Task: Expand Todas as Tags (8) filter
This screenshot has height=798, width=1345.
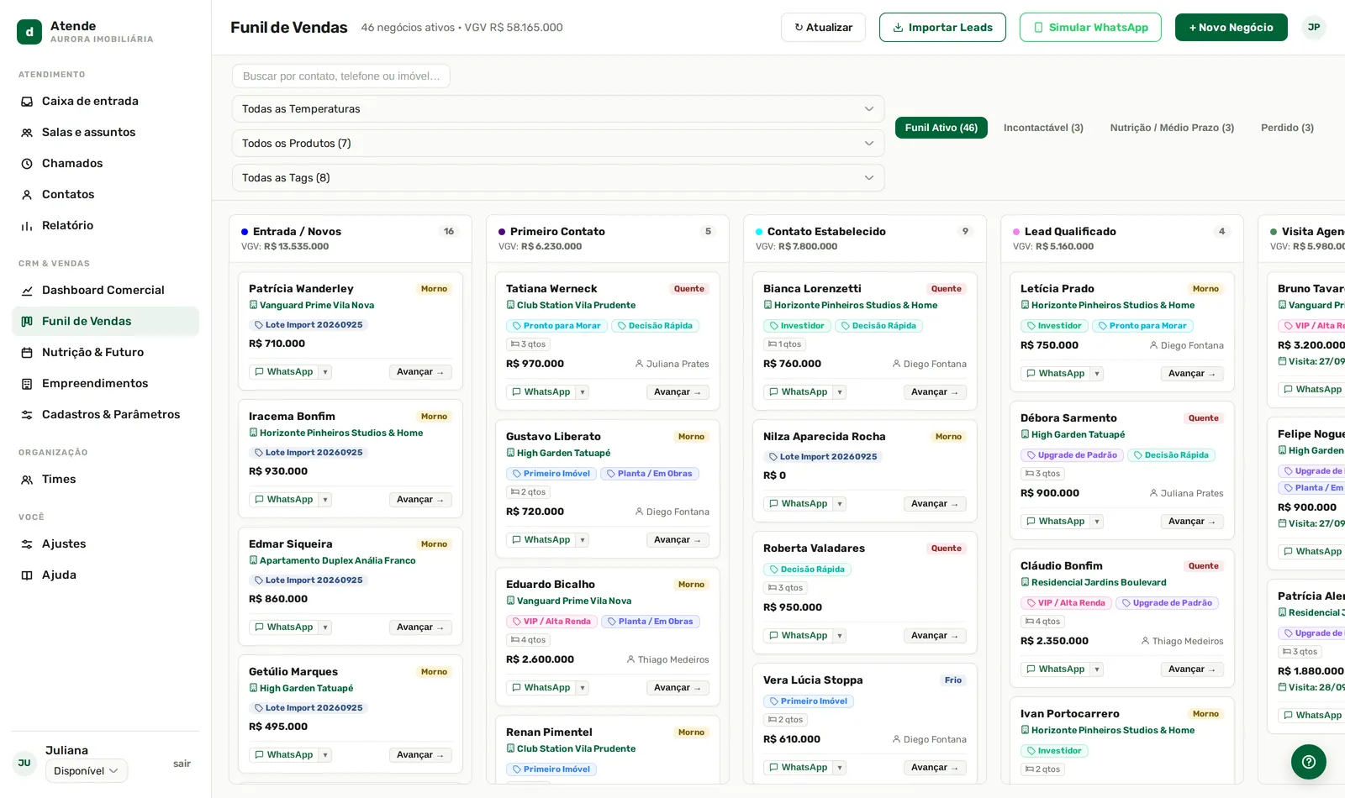Action: point(558,178)
